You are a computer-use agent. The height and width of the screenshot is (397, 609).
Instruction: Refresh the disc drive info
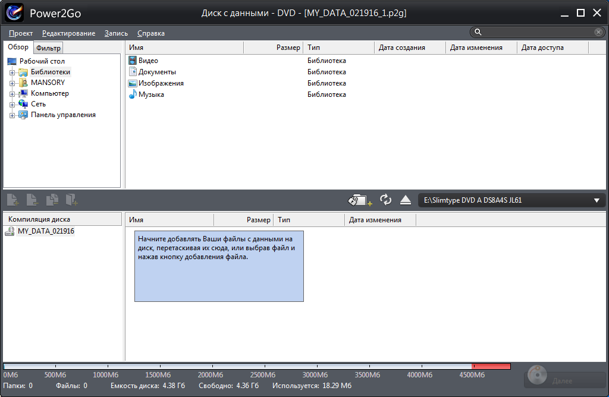pyautogui.click(x=386, y=200)
